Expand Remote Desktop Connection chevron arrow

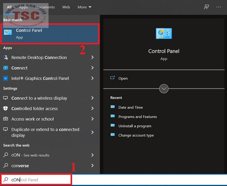click(92, 57)
